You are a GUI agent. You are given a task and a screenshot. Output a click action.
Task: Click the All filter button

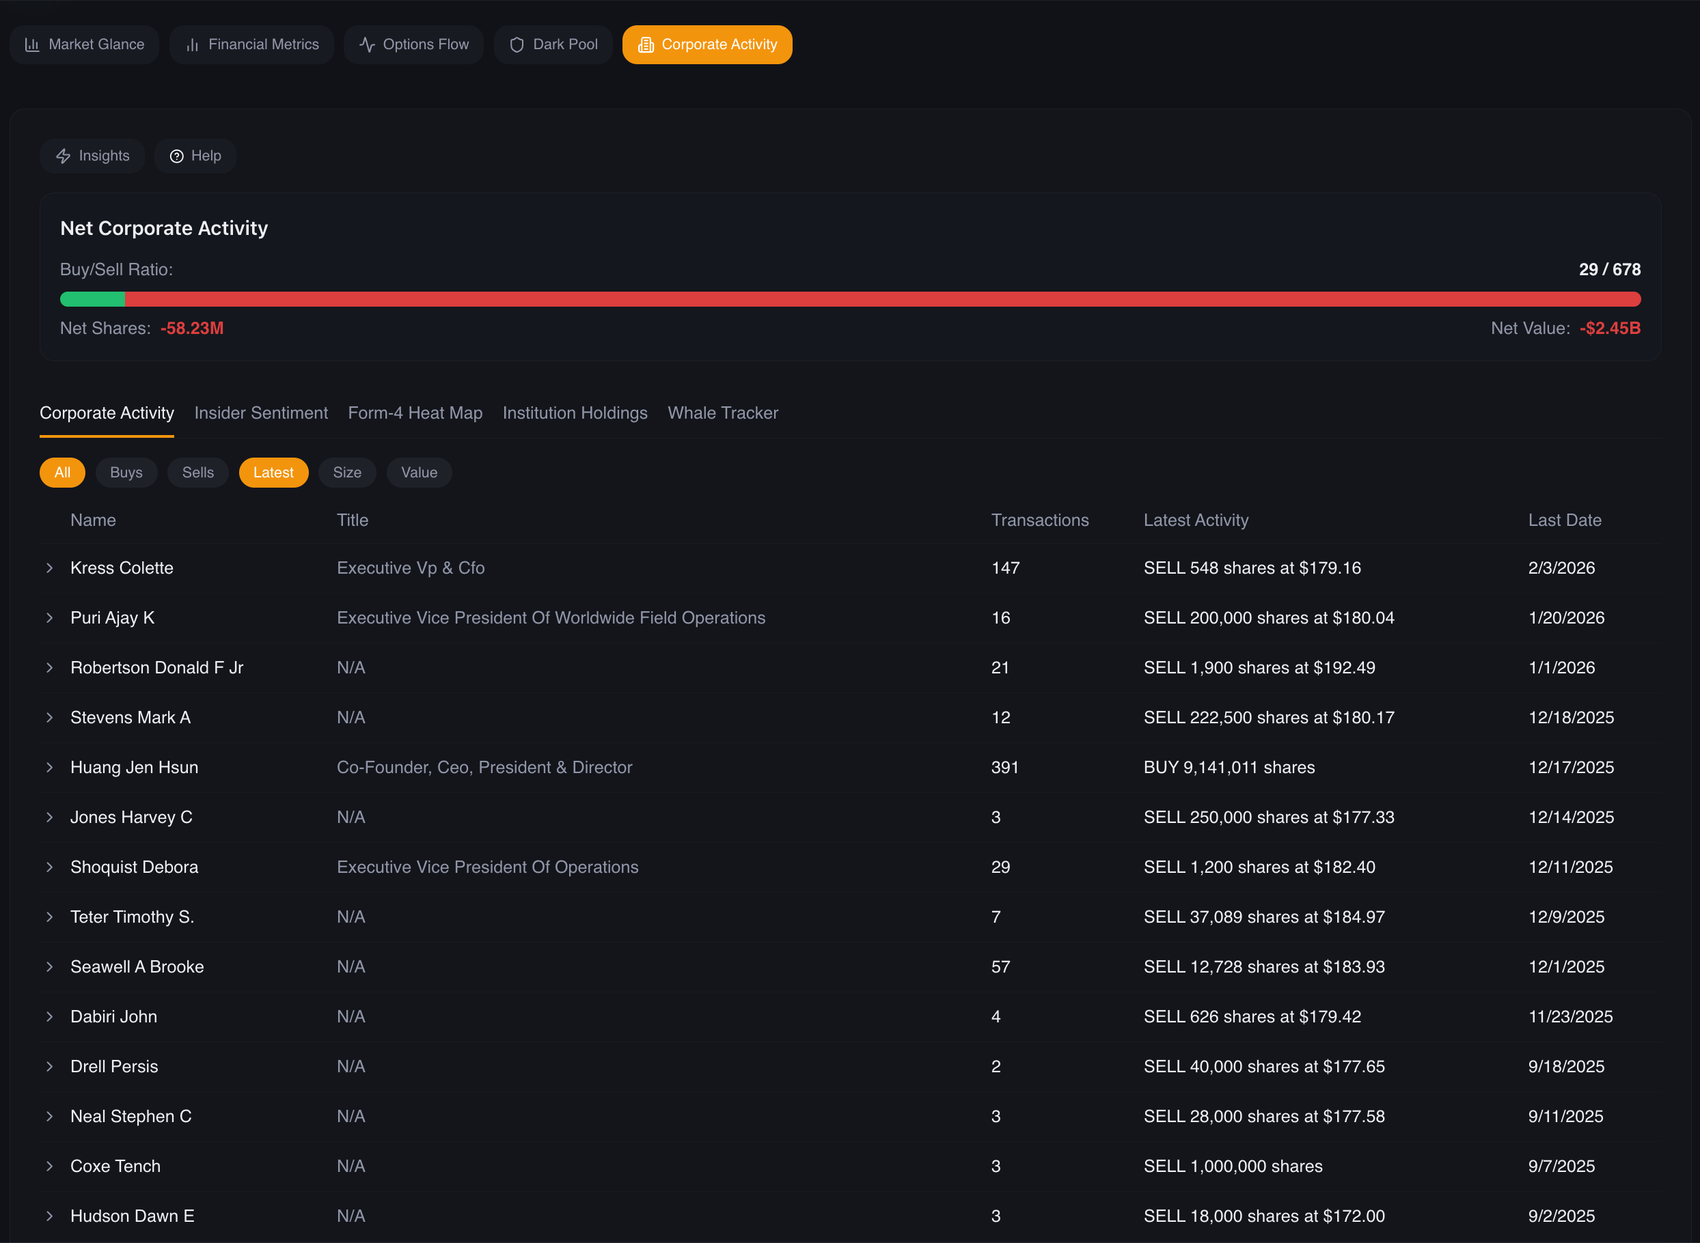(x=61, y=473)
